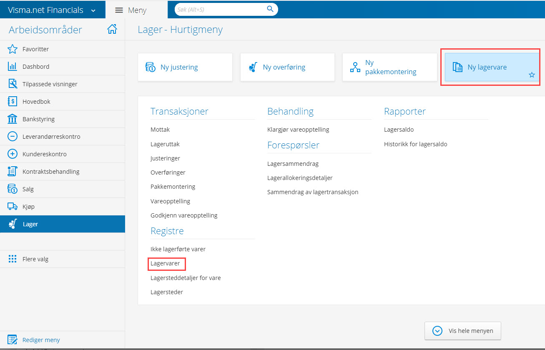Open the Mottak link
The image size is (545, 350).
pos(160,130)
